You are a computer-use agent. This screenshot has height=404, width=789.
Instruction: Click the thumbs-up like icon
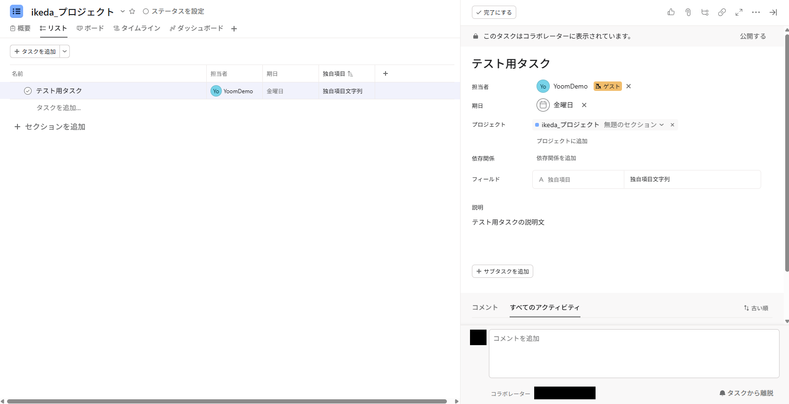671,12
